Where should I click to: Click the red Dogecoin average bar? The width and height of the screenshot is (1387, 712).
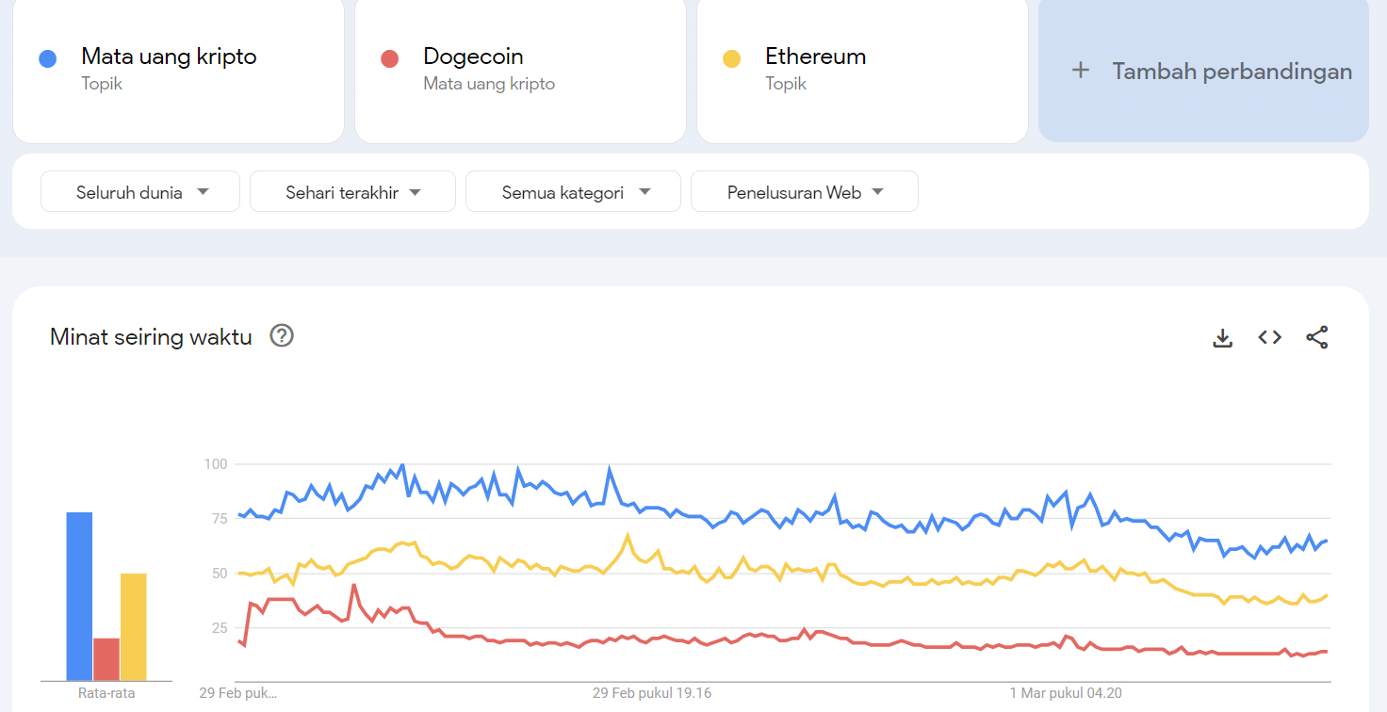[106, 659]
